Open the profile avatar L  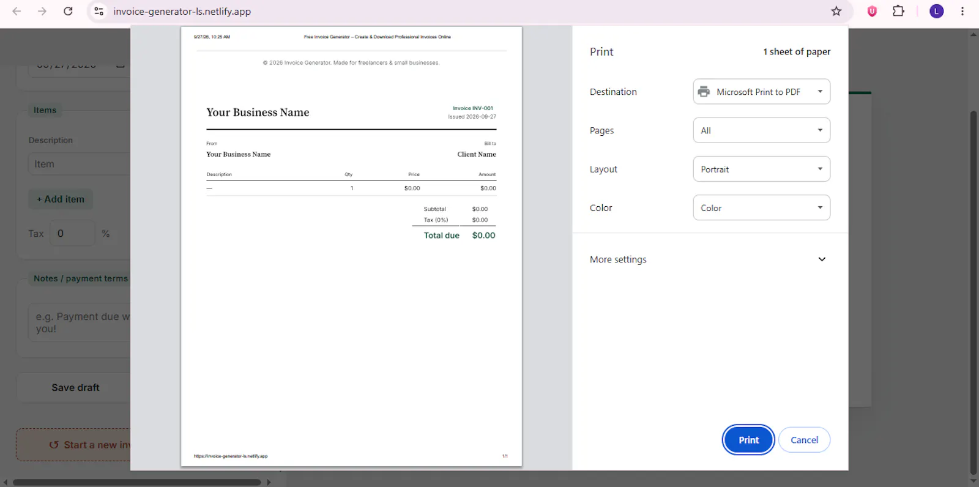pos(936,11)
